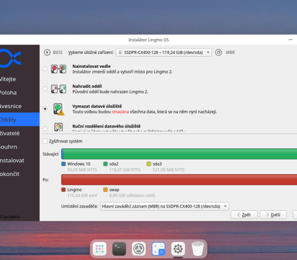Image resolution: width=297 pixels, height=260 pixels.
Task: Open the Trash in the dock
Action: 198,249
